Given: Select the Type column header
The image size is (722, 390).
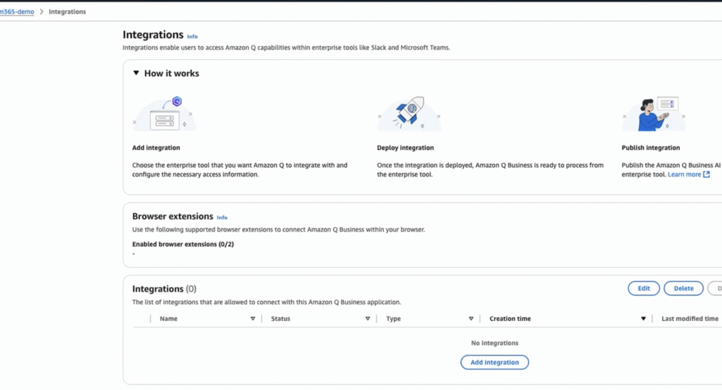Looking at the screenshot, I should click(393, 319).
